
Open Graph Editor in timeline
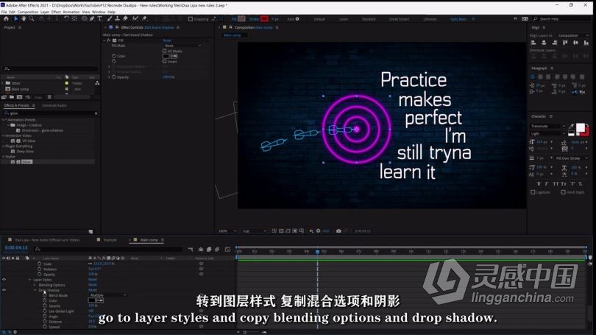tap(227, 250)
